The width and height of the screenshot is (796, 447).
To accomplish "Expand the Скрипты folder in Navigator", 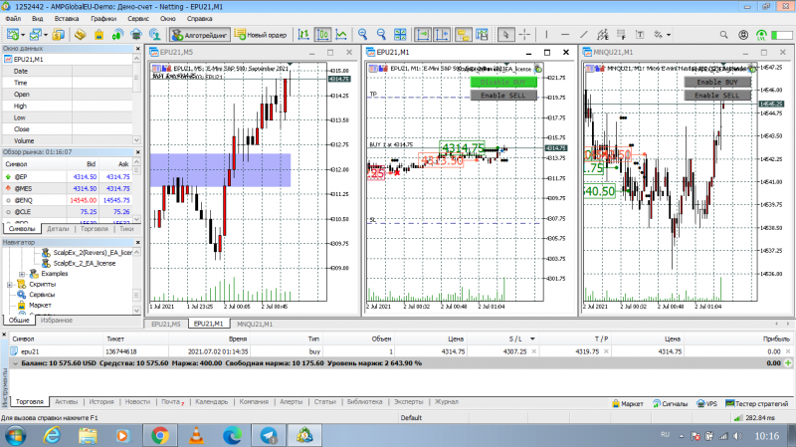I will pos(10,285).
